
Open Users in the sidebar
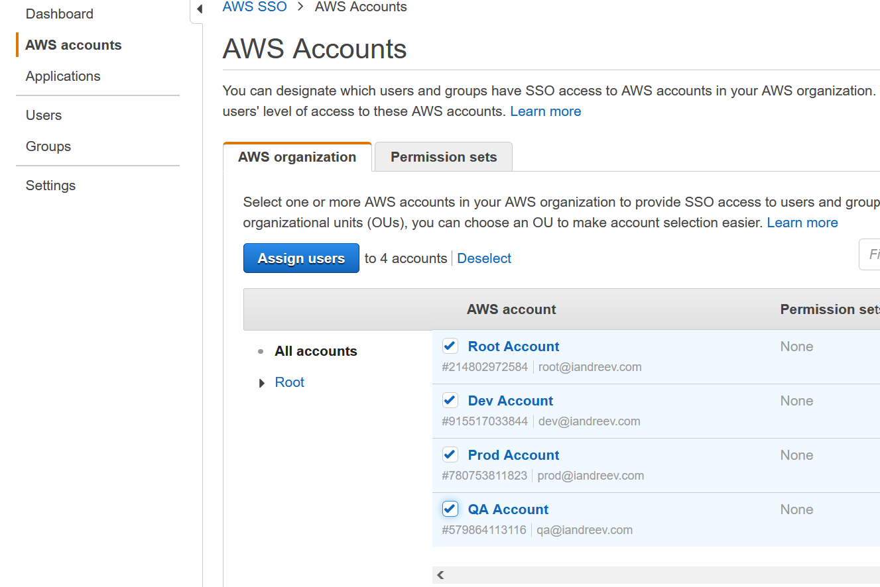[44, 115]
